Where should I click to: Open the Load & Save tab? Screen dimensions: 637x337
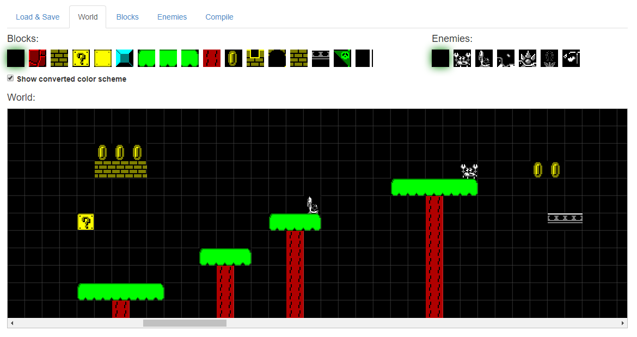point(38,17)
